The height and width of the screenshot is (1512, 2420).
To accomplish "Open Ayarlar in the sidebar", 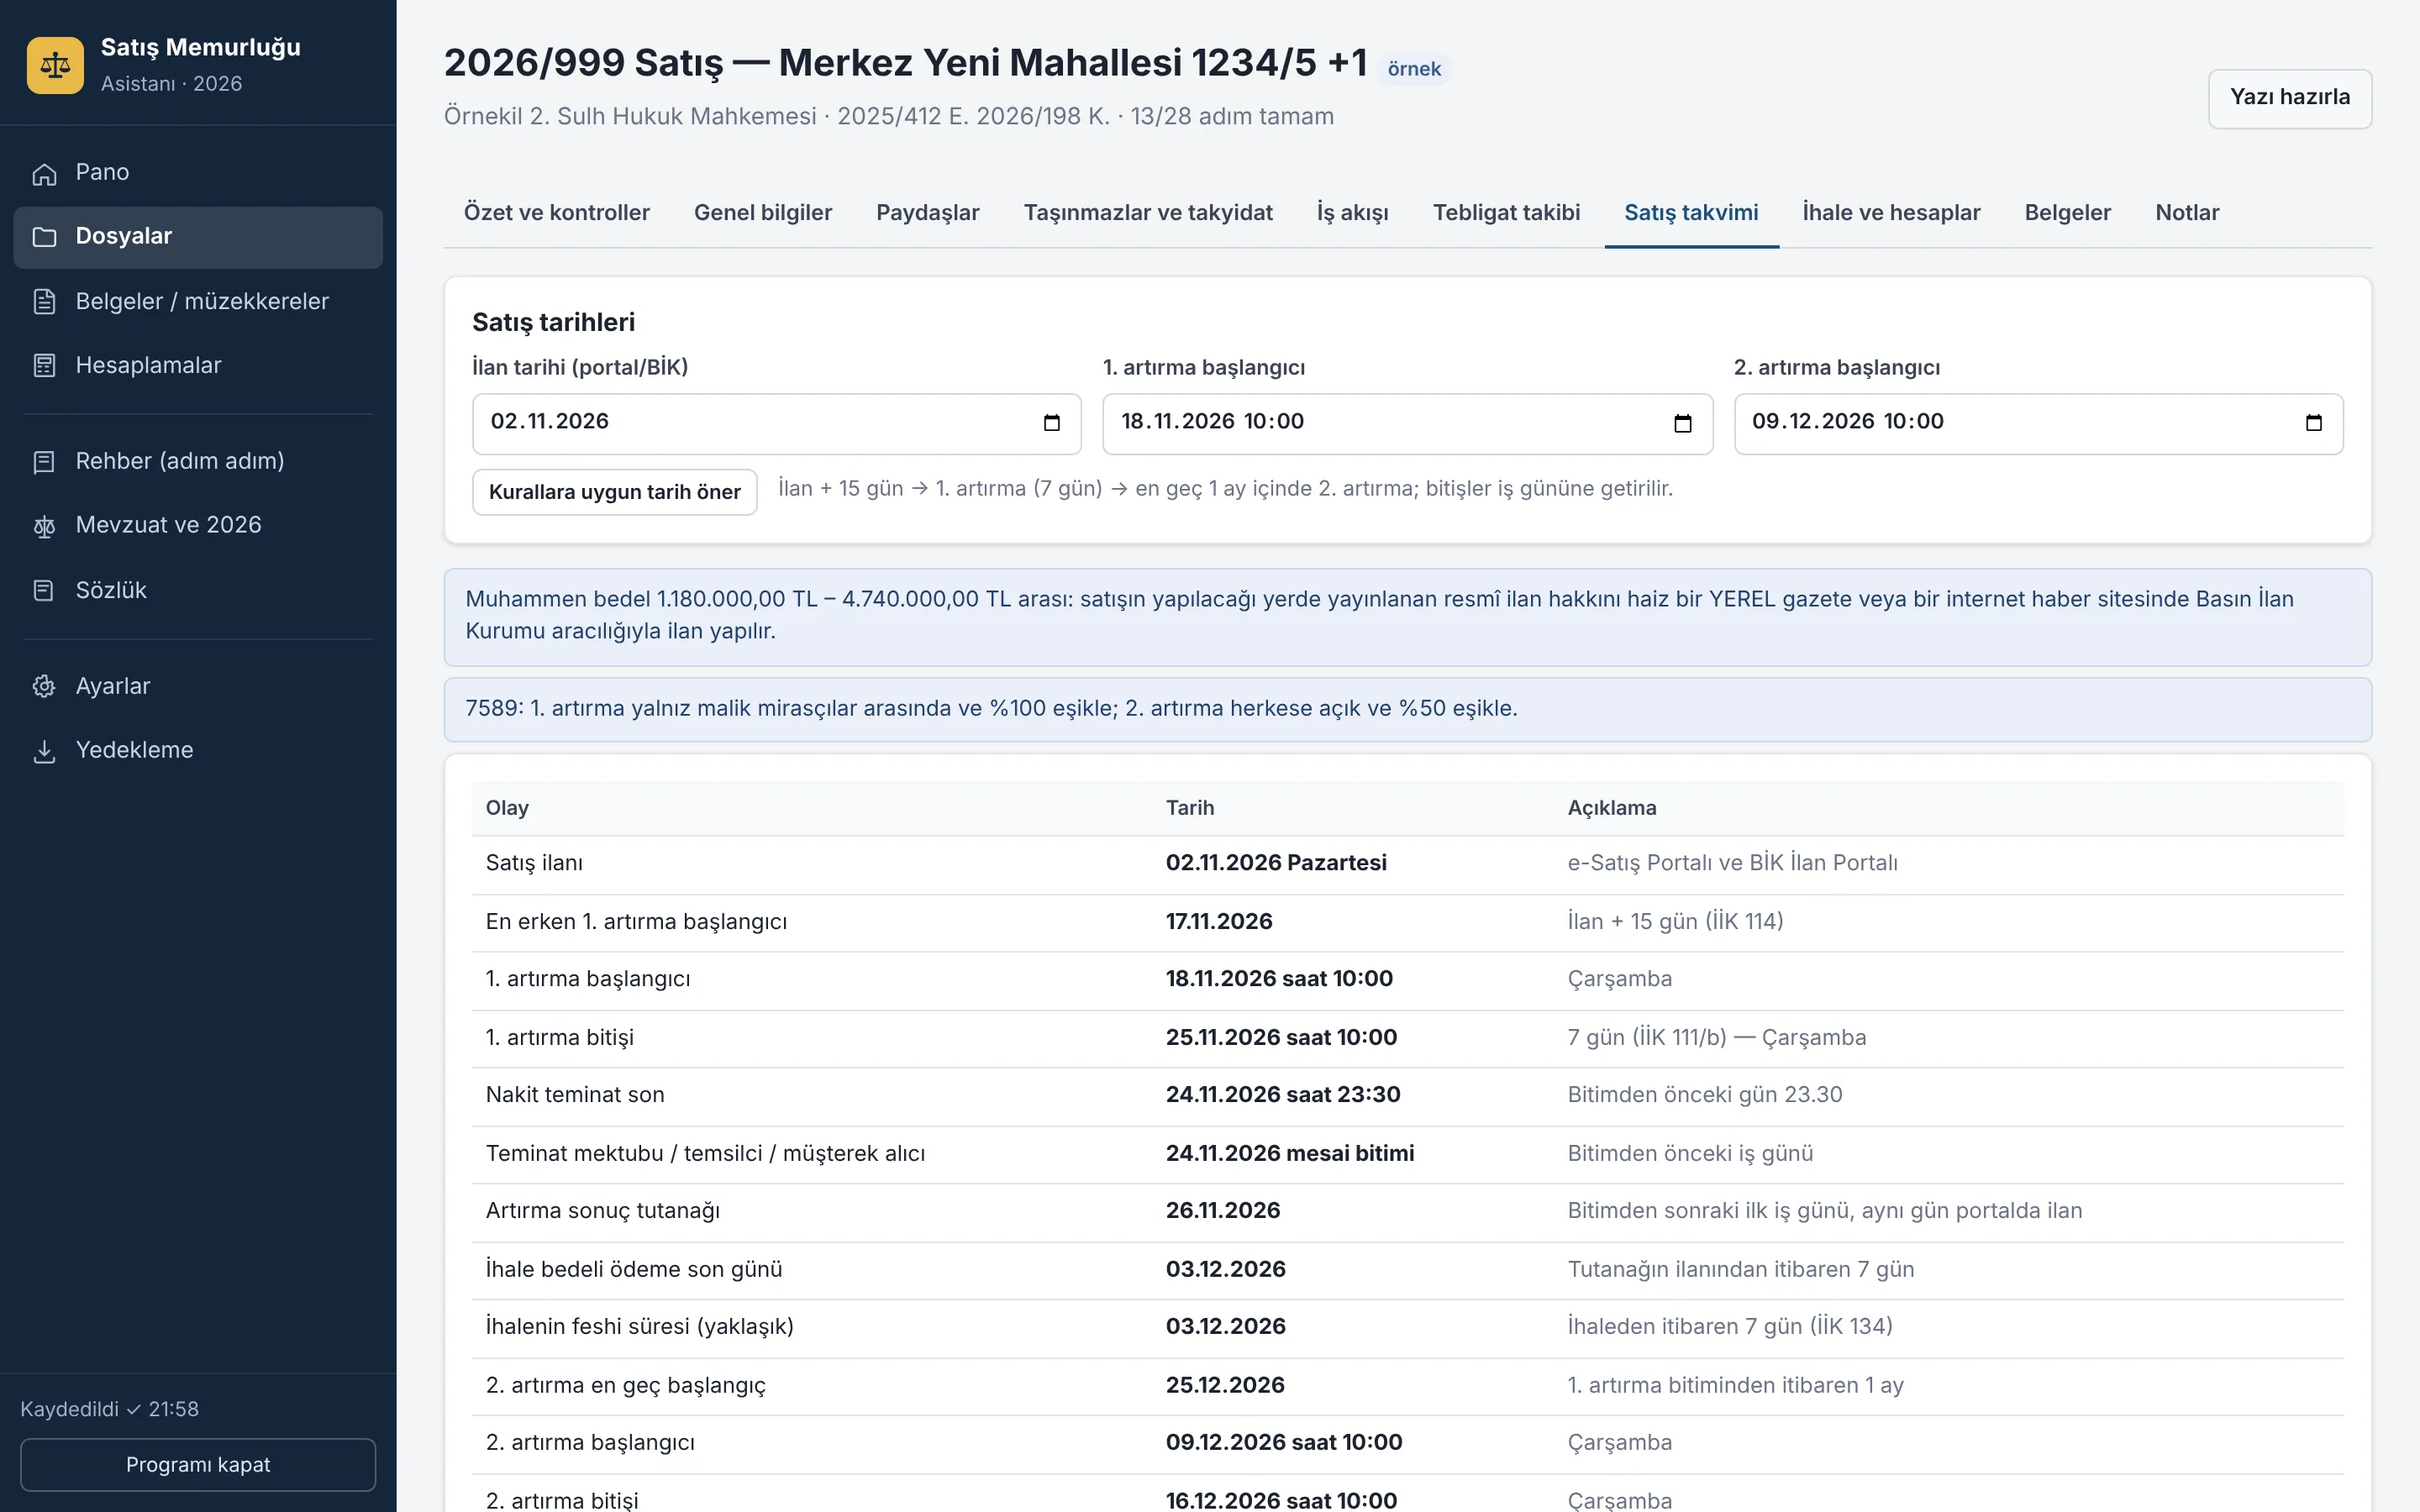I will point(198,686).
